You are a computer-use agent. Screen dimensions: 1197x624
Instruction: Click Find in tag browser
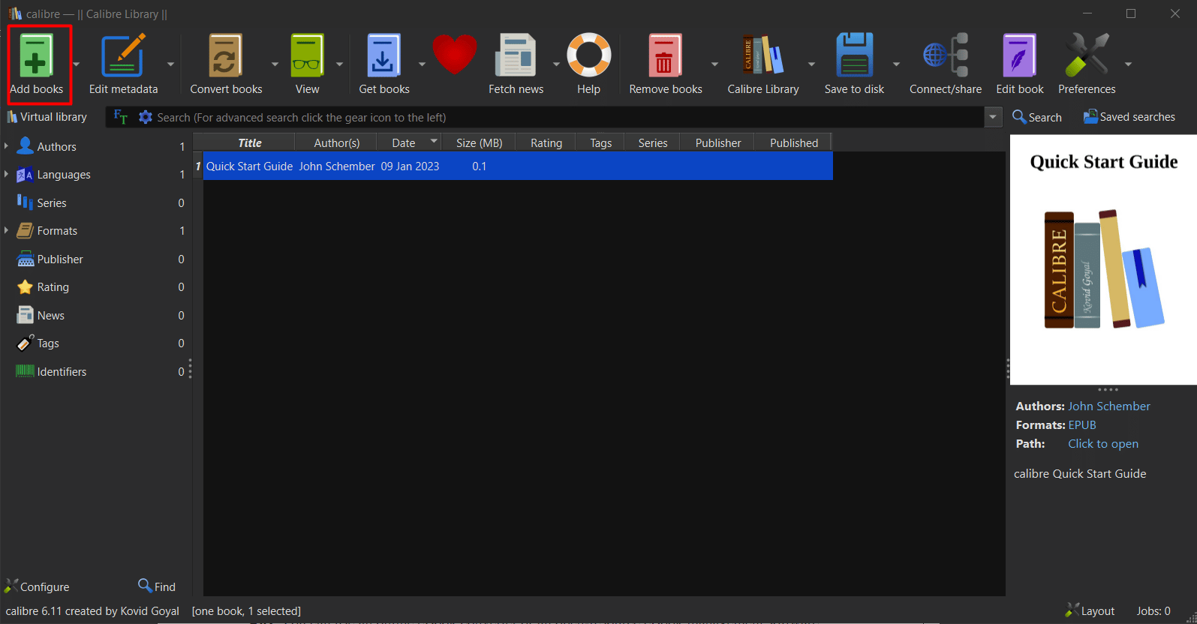pyautogui.click(x=157, y=586)
